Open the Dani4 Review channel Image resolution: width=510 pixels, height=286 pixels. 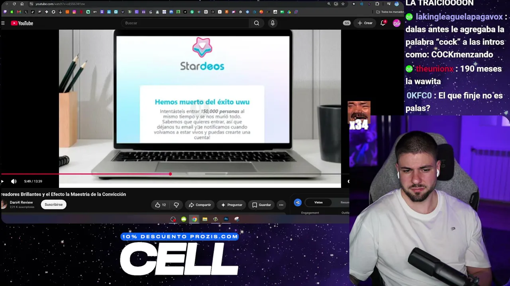[x=21, y=203]
